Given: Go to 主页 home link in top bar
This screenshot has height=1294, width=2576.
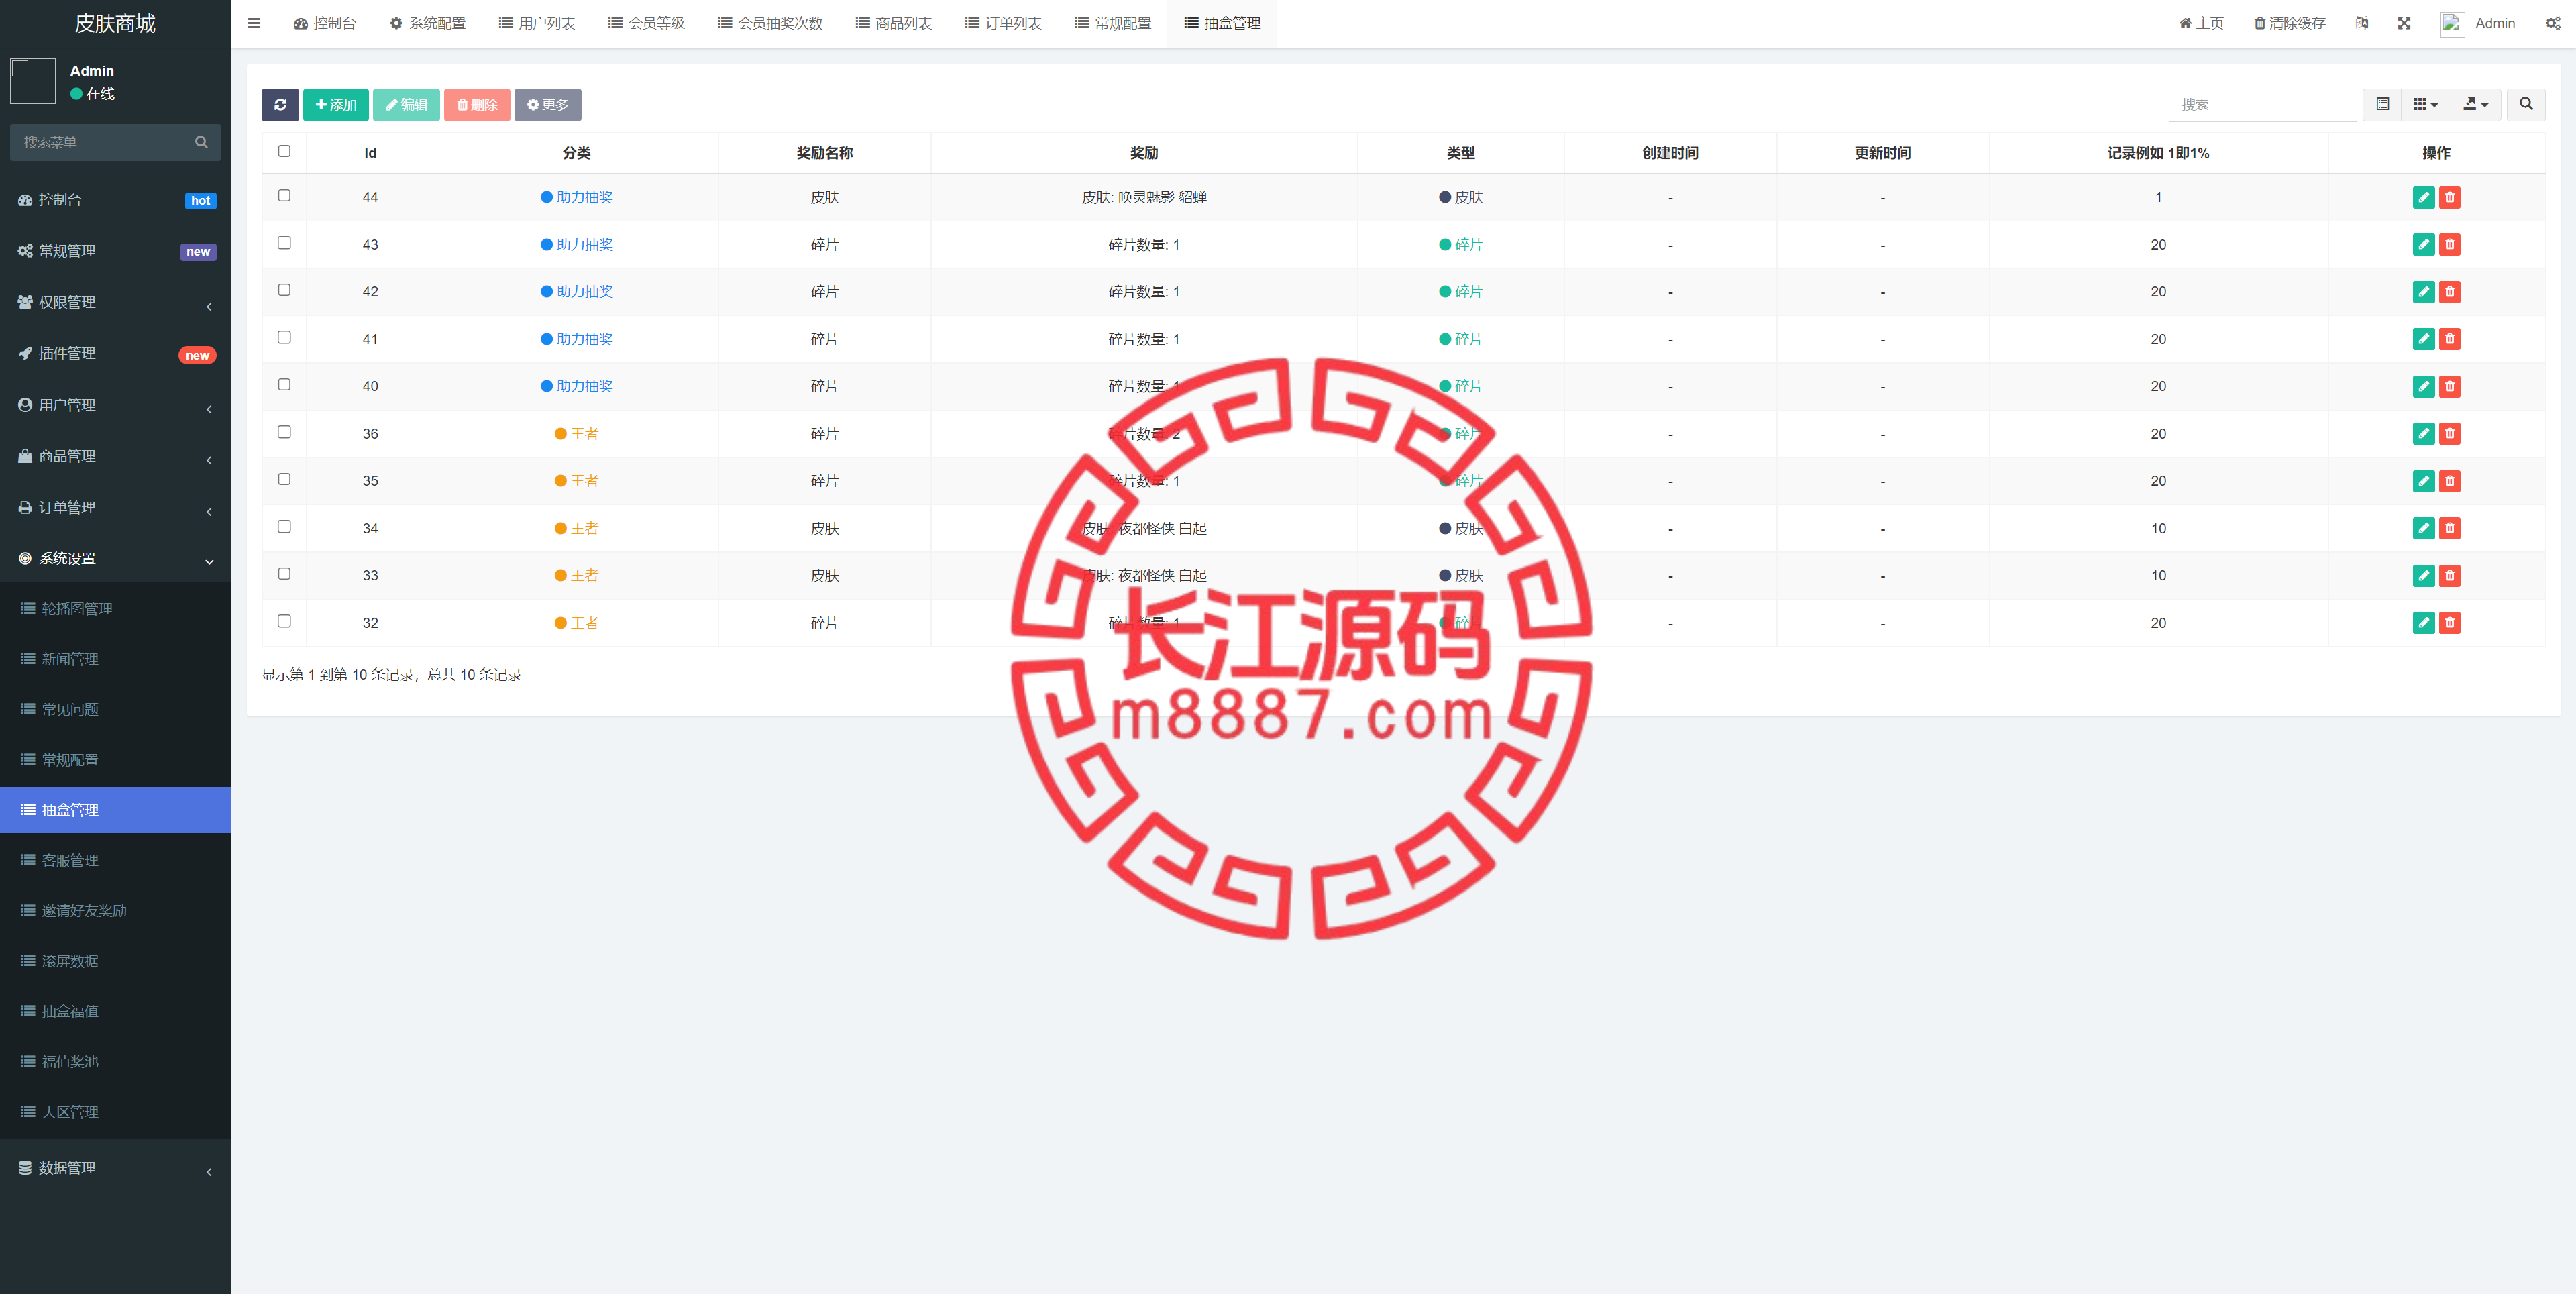Looking at the screenshot, I should [2201, 23].
